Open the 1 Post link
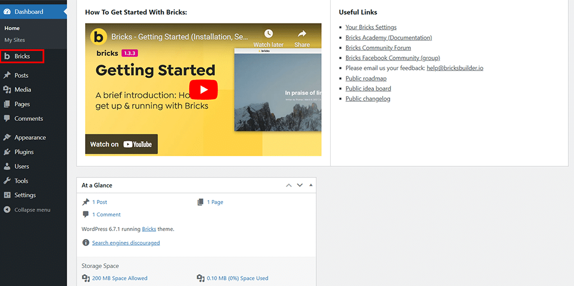 [x=100, y=202]
